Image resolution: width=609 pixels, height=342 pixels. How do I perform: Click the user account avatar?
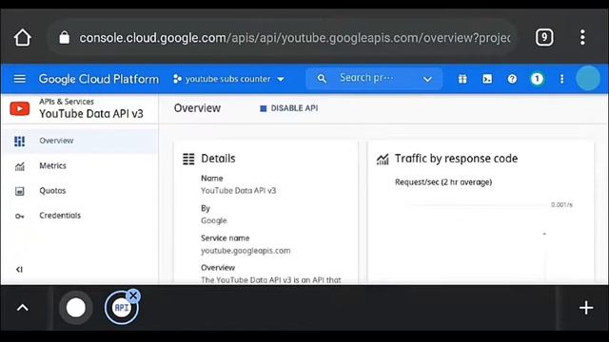[x=588, y=78]
